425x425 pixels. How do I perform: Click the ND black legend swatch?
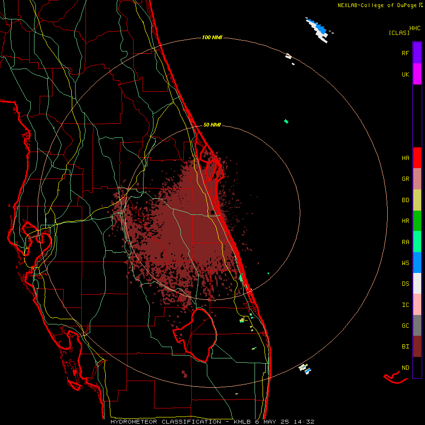point(417,367)
